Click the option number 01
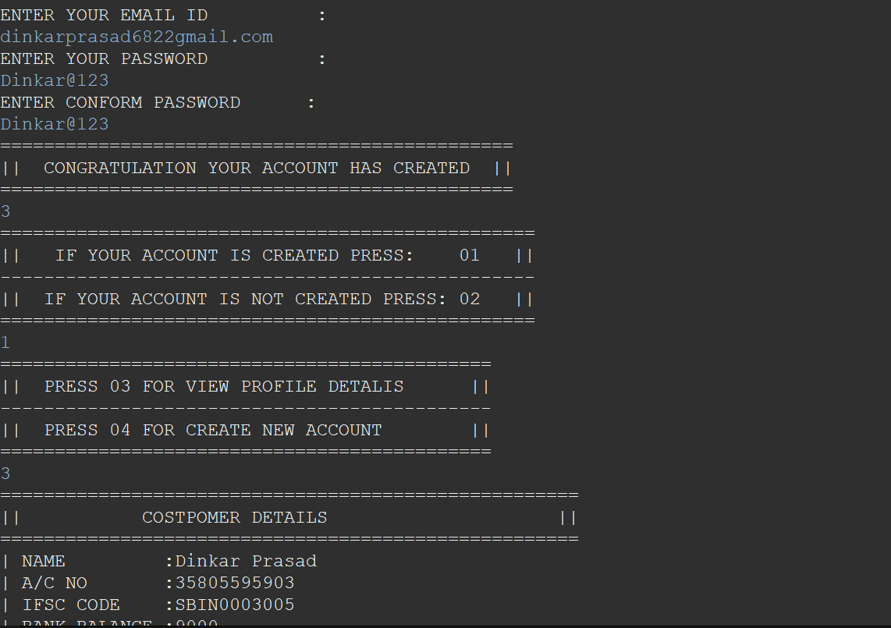This screenshot has height=628, width=891. click(470, 256)
